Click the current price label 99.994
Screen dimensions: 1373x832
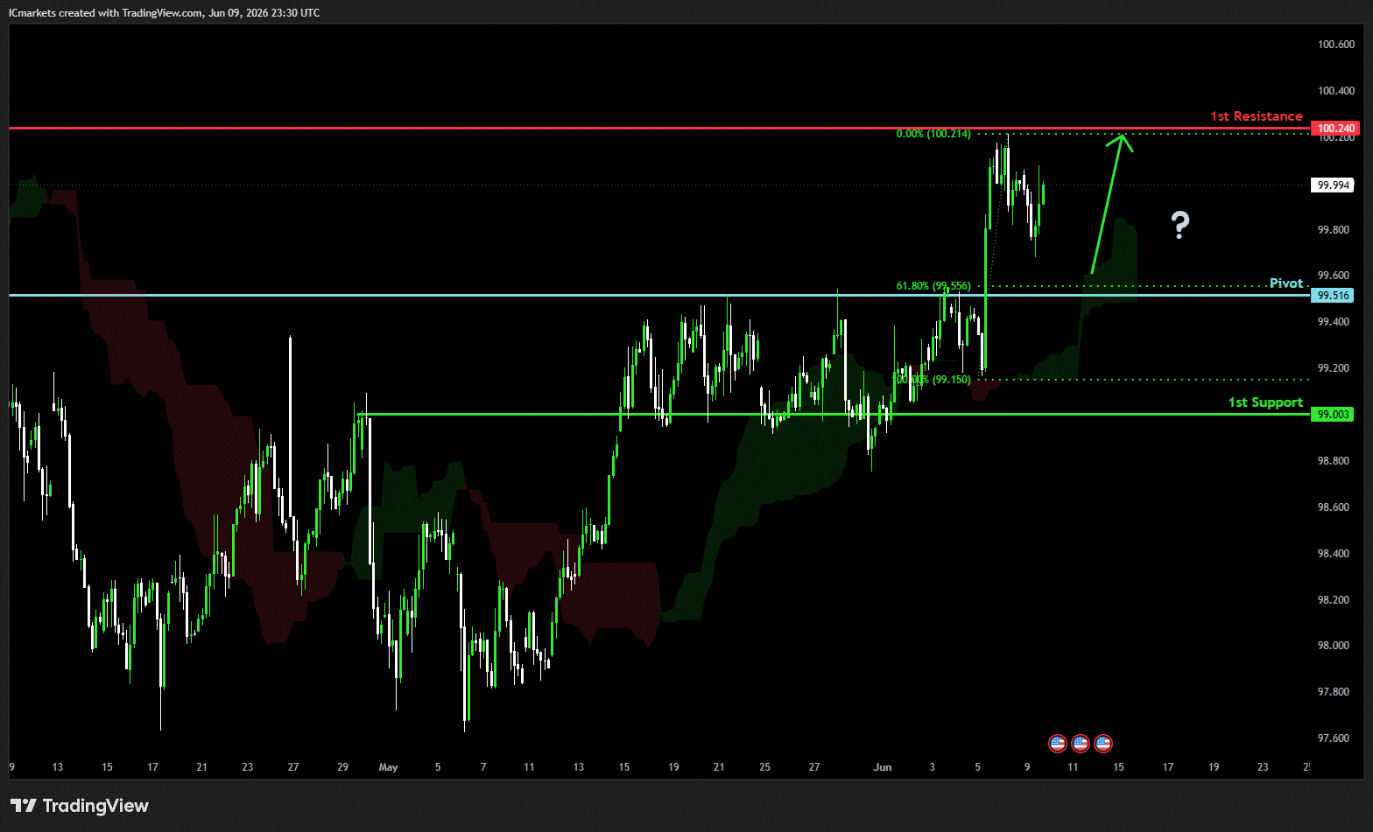(1333, 185)
